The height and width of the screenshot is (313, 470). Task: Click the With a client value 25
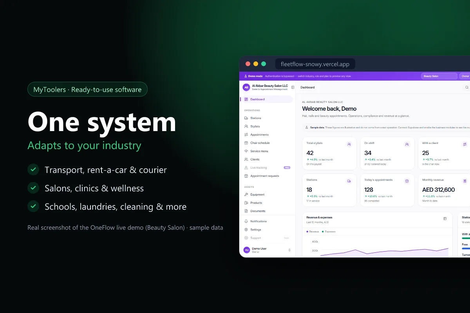[x=425, y=153]
